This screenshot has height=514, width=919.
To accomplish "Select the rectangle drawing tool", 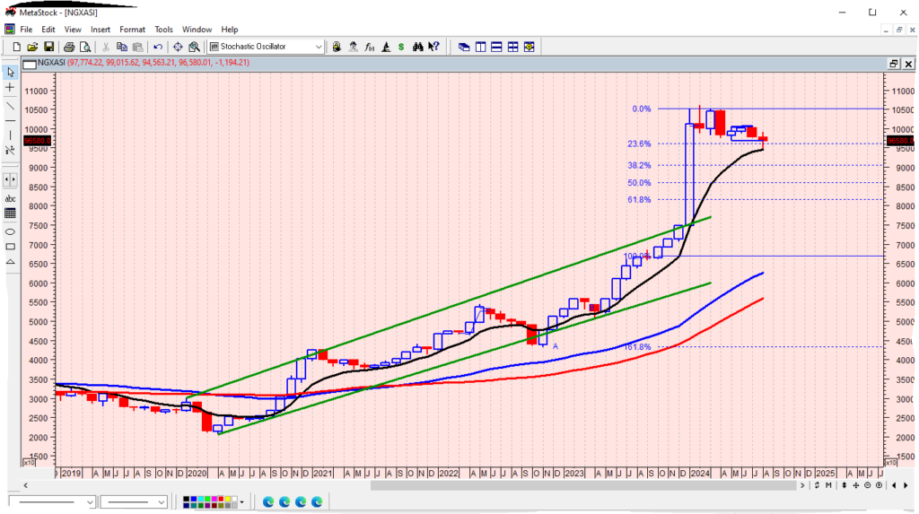I will coord(10,246).
